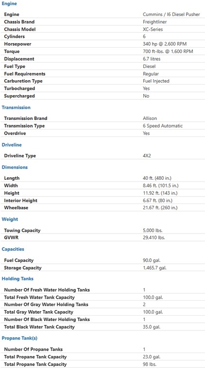Image resolution: width=205 pixels, height=373 pixels.
Task: Click the Propane Tank(s) section heading
Action: [19, 338]
